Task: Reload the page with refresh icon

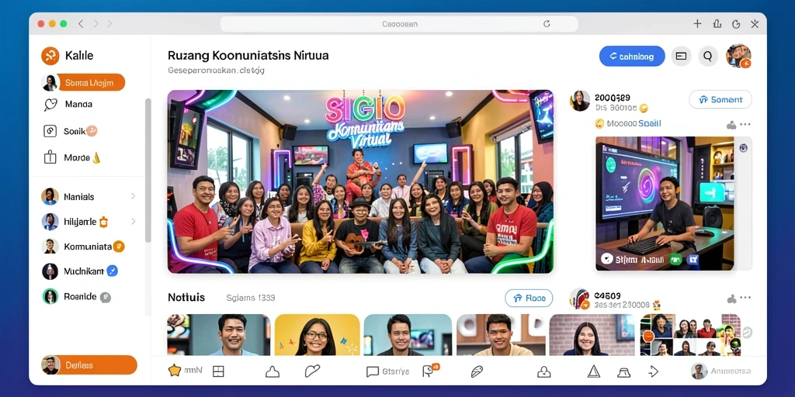Action: click(547, 24)
